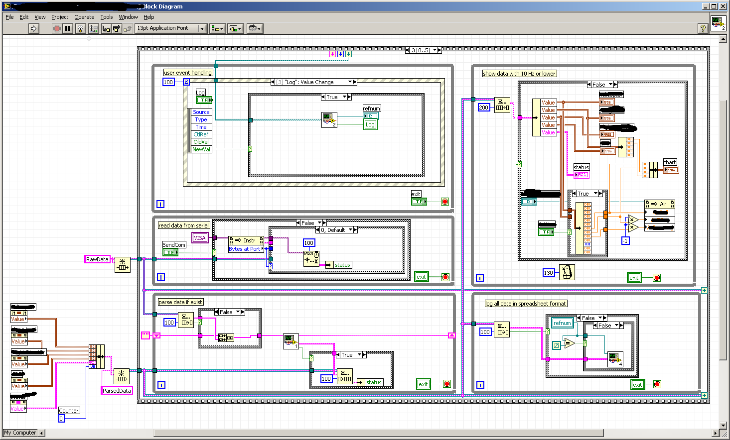
Task: Click the Log boolean TF terminal
Action: [204, 100]
